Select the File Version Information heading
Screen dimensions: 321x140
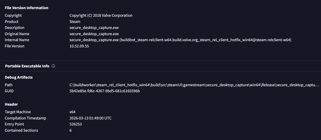point(27,8)
